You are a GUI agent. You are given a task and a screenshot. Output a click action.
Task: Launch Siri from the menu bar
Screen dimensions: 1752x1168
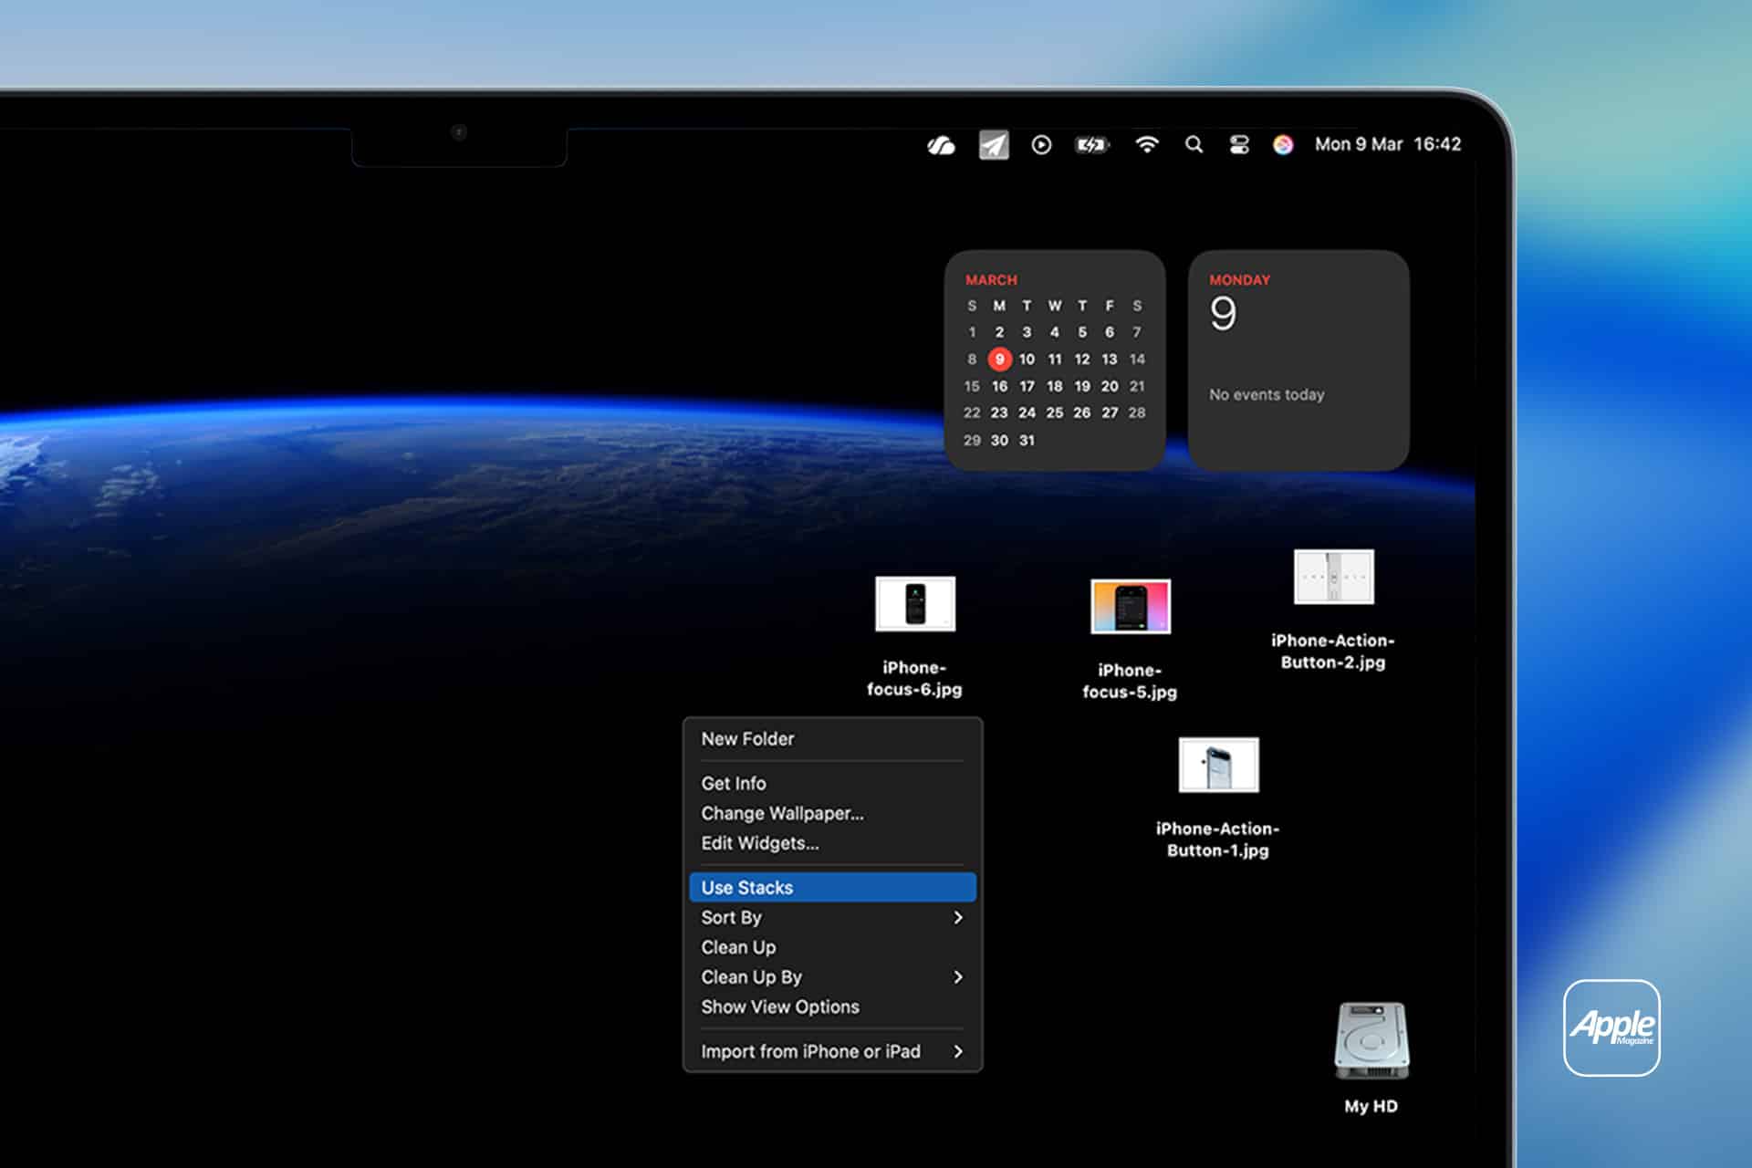click(1283, 144)
